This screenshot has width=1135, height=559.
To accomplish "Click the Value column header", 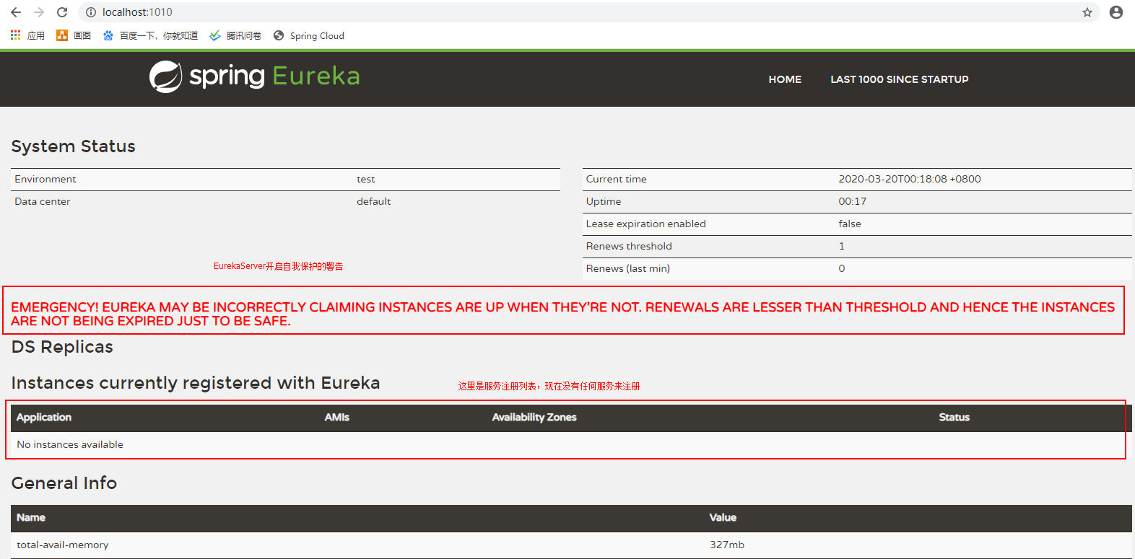I will pyautogui.click(x=723, y=517).
